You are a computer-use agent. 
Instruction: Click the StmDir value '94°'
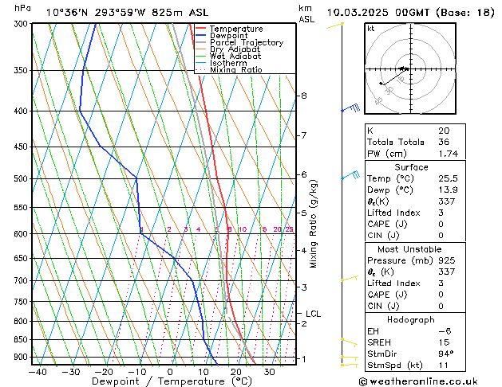pos(446,354)
